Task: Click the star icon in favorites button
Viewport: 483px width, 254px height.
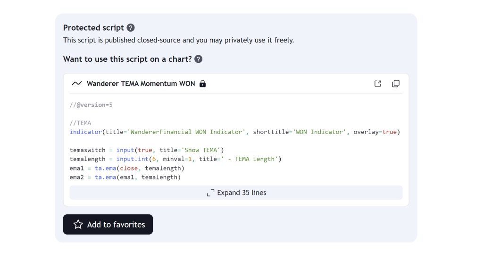Action: [x=78, y=225]
